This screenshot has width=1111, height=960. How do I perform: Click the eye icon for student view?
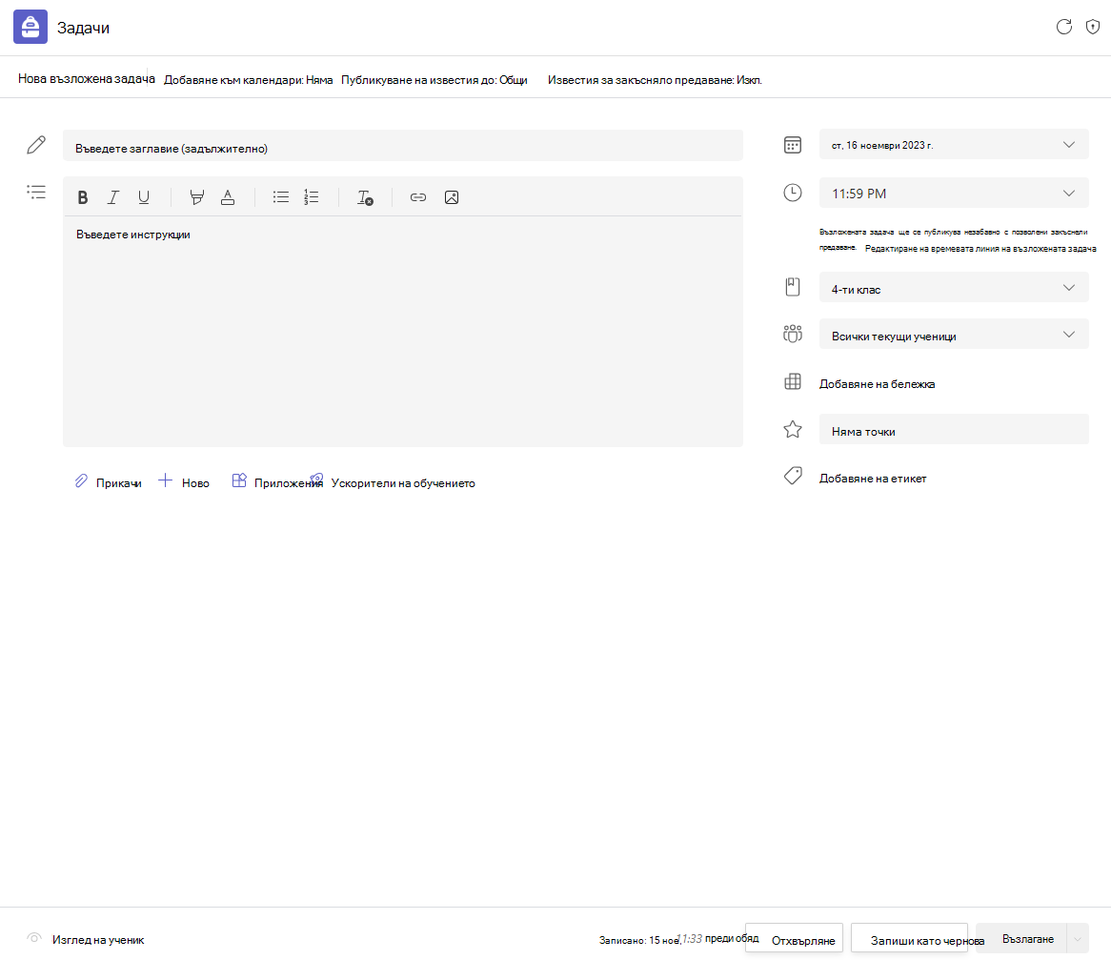point(33,938)
